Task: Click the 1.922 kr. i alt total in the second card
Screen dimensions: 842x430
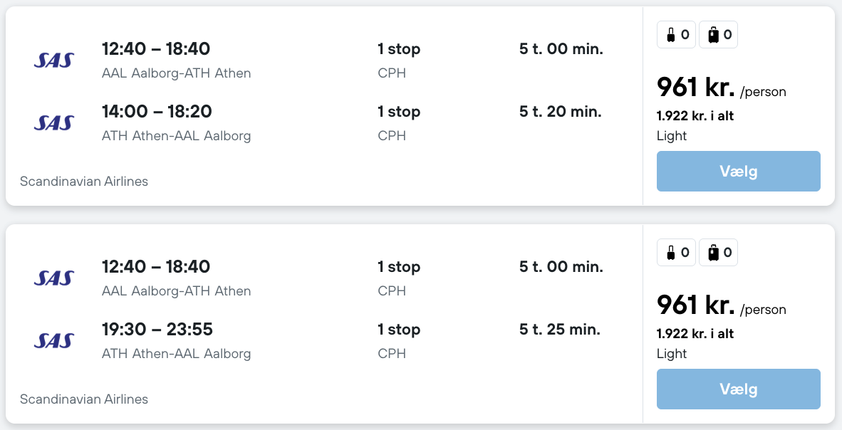Action: 695,334
